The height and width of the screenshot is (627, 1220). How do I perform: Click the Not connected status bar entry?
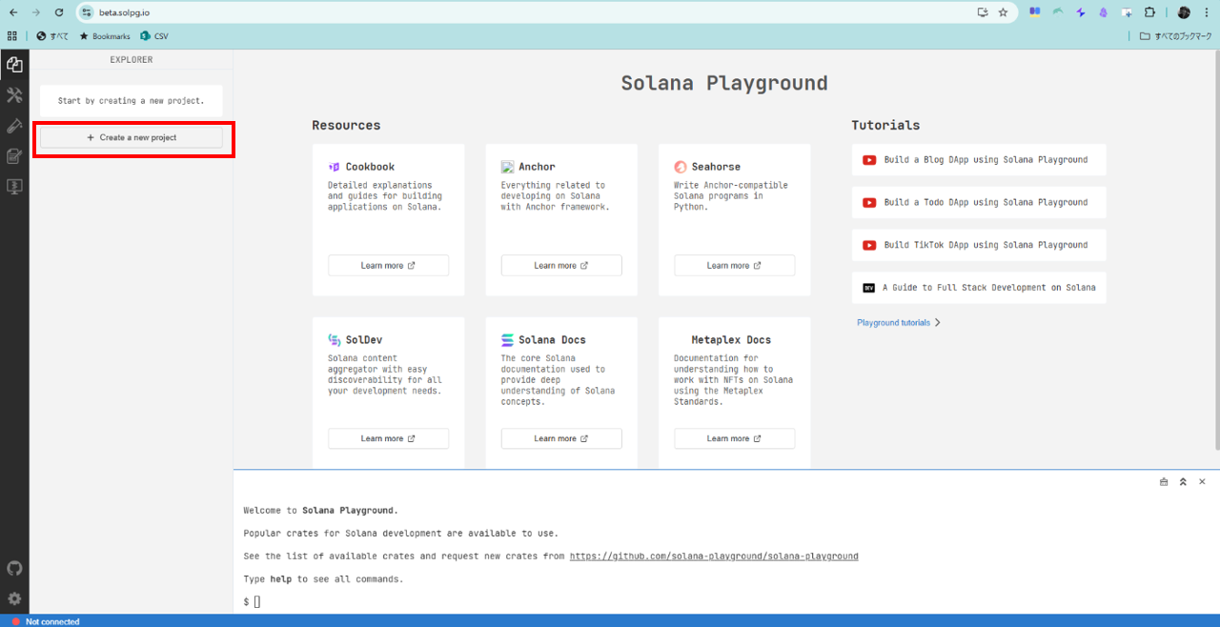46,621
